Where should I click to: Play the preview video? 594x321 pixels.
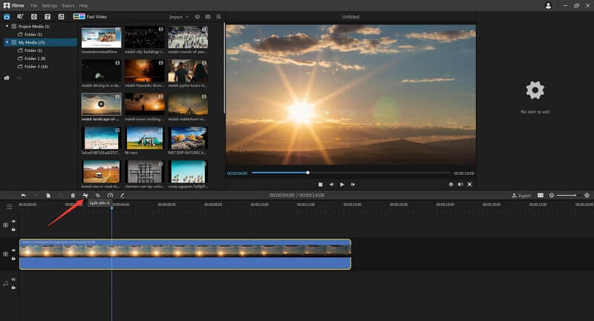pos(342,185)
